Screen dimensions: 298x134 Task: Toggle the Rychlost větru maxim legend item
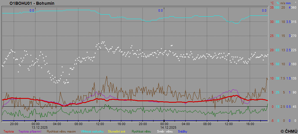click(61, 131)
